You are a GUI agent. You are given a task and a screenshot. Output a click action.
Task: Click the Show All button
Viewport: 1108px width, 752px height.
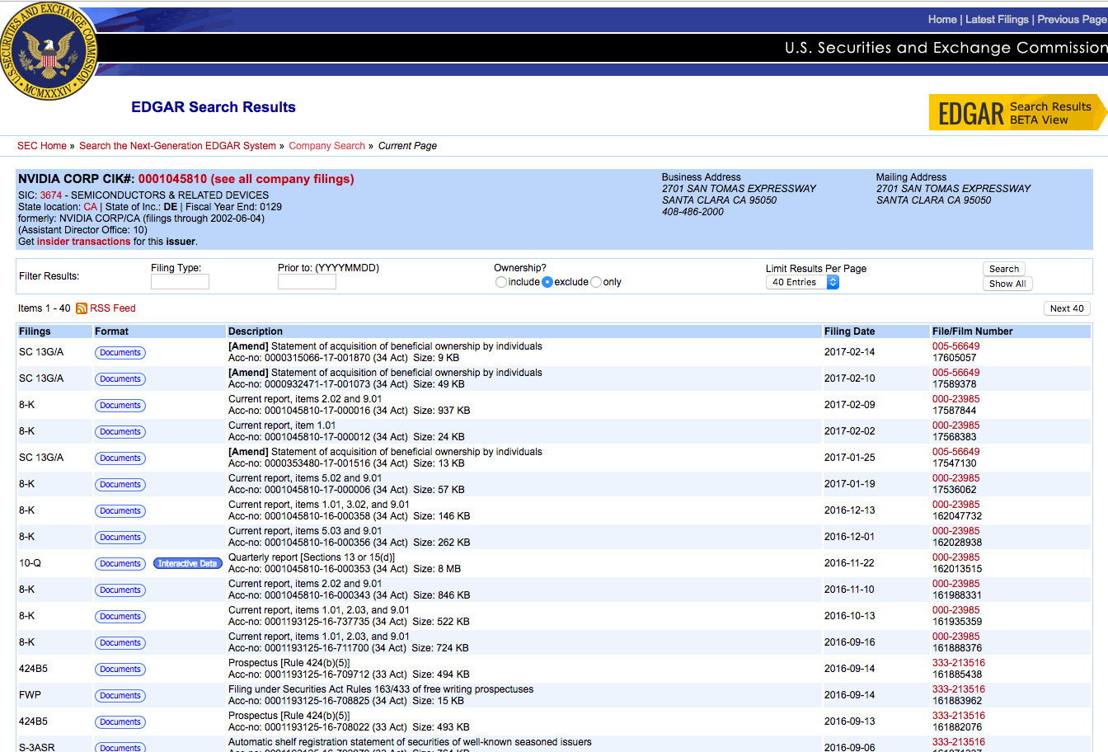[1007, 284]
